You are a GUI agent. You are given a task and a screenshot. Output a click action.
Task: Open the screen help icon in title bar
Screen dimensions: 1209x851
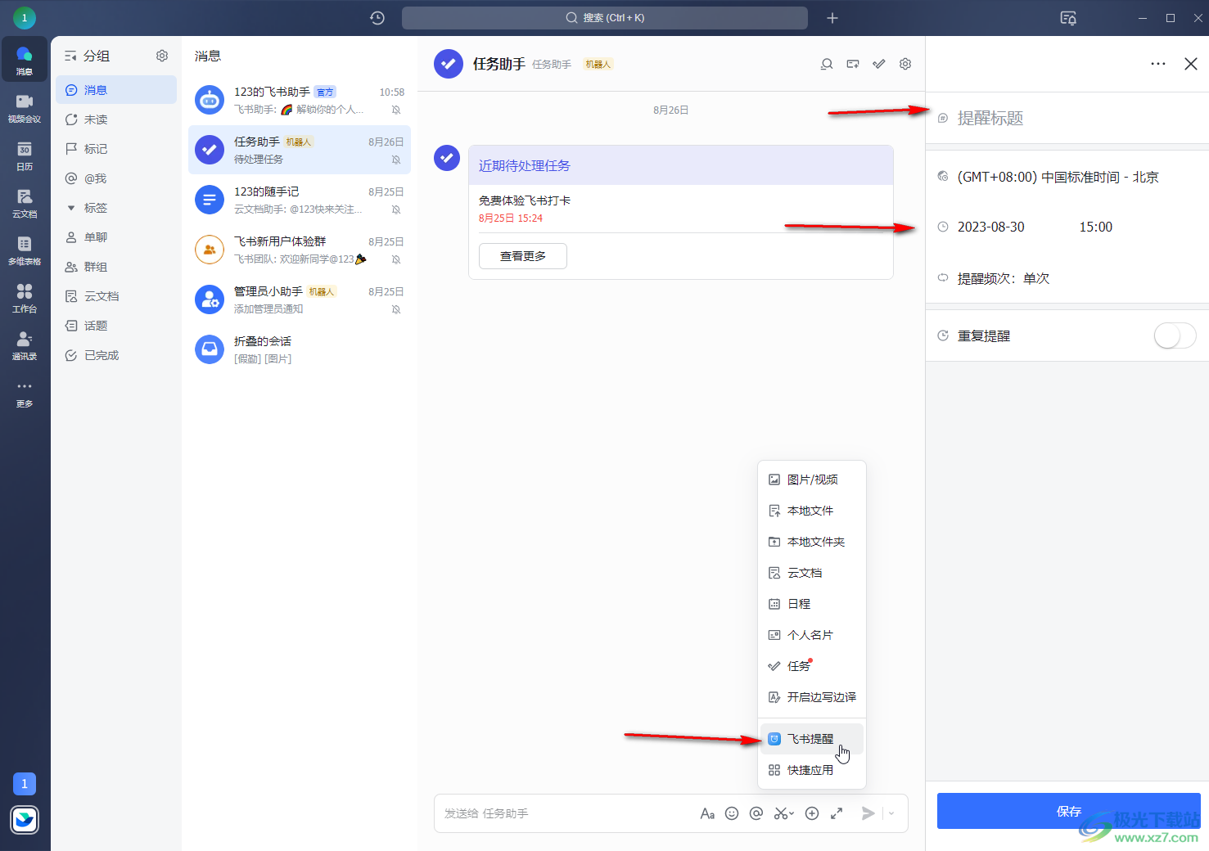click(x=1068, y=18)
